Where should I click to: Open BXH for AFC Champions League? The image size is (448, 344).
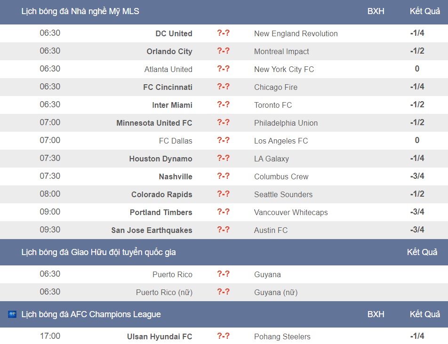(x=376, y=314)
